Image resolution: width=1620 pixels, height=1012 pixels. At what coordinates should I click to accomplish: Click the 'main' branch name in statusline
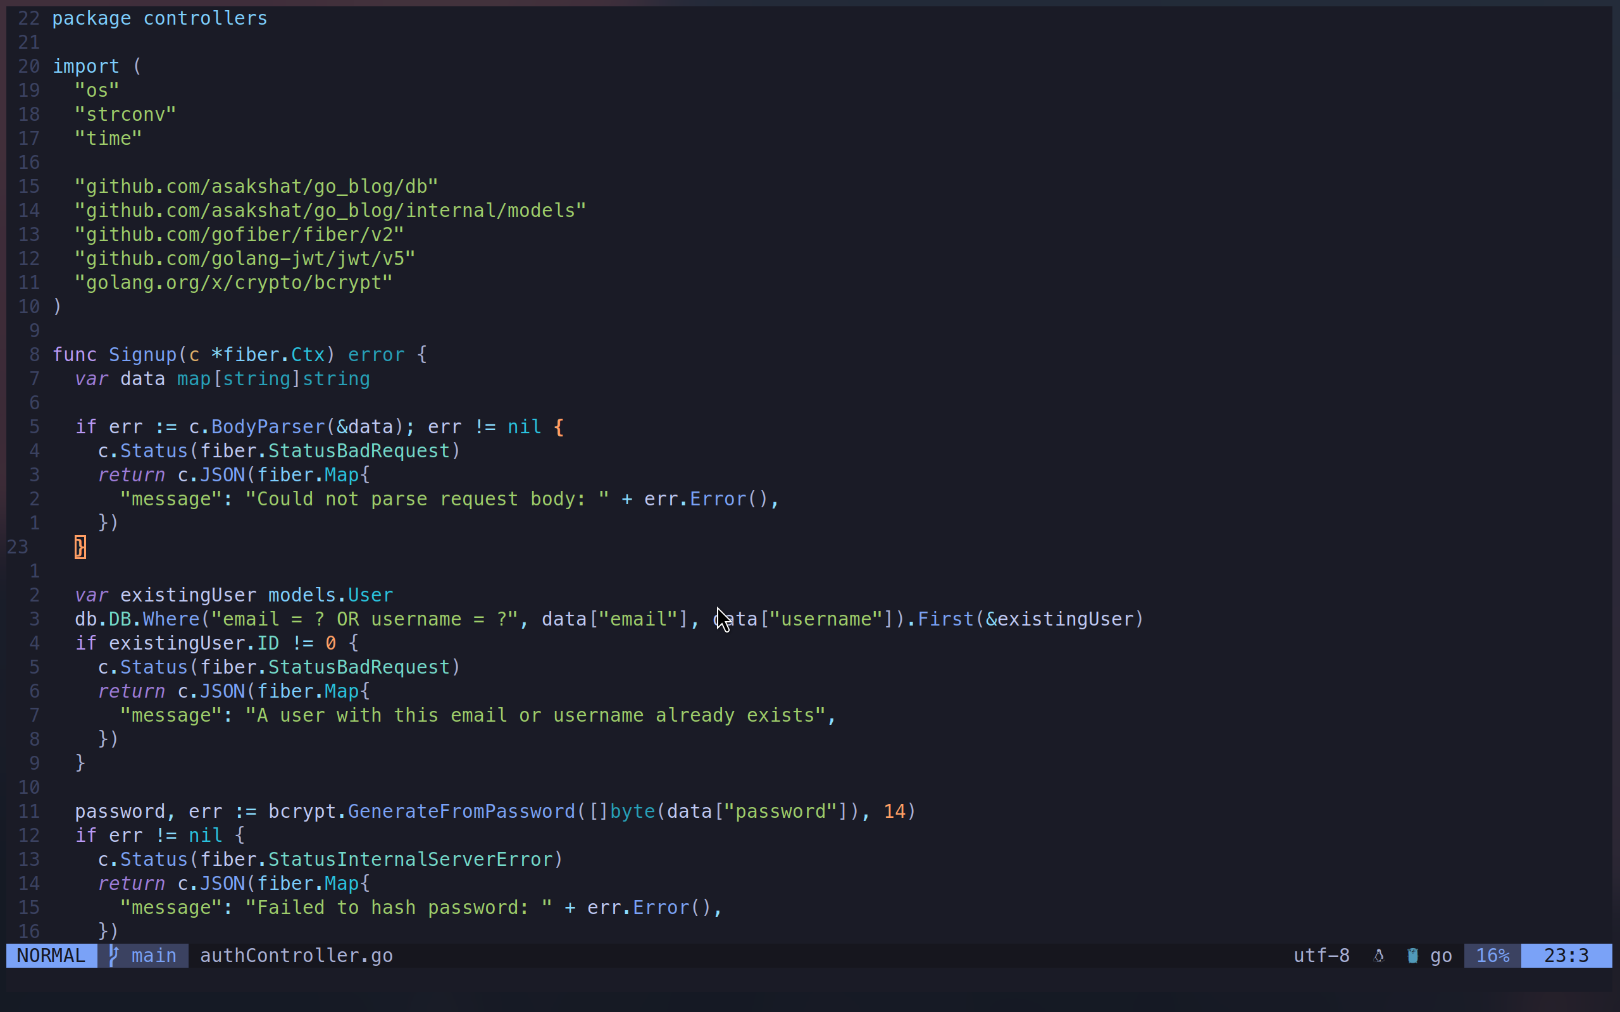(154, 955)
